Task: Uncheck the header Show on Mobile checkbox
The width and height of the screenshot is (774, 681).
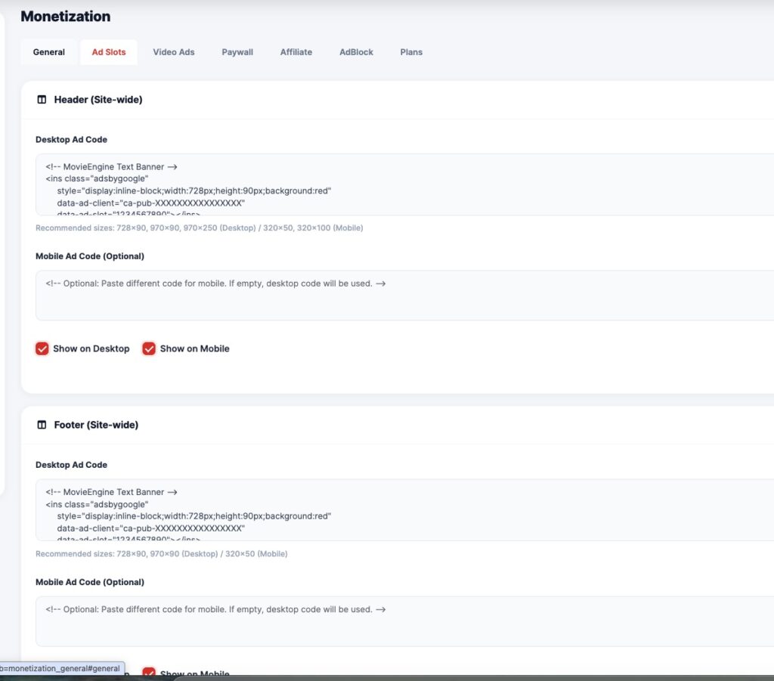Action: click(149, 348)
